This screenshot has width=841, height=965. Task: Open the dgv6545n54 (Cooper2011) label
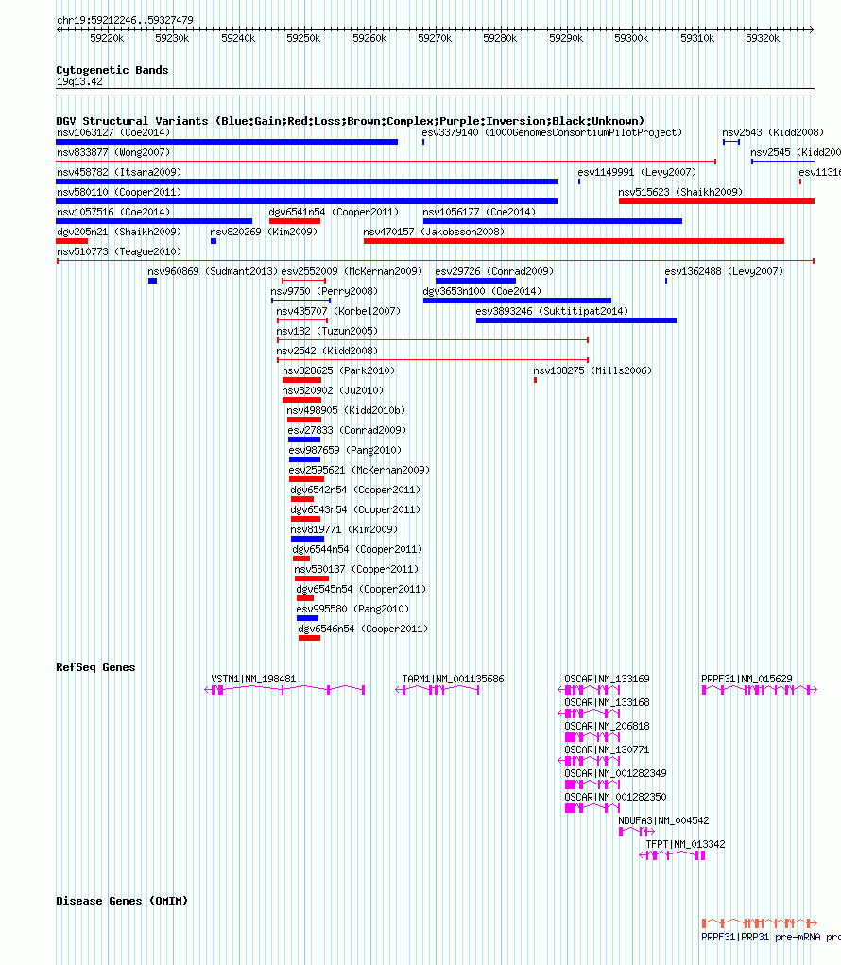click(x=361, y=589)
